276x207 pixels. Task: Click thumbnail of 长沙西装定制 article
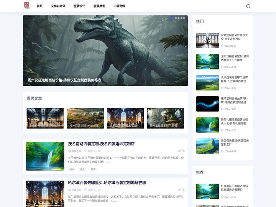[x=207, y=83]
